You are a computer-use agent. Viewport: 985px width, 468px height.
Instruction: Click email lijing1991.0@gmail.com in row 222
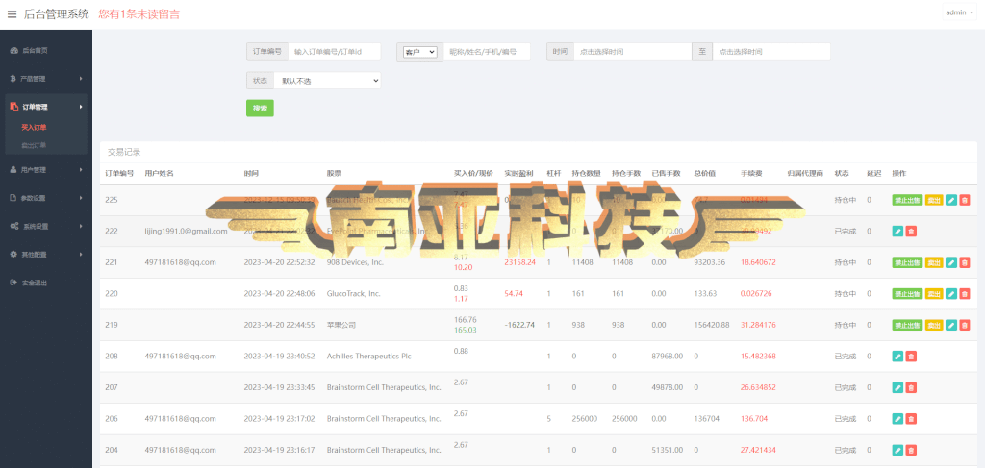pos(186,231)
